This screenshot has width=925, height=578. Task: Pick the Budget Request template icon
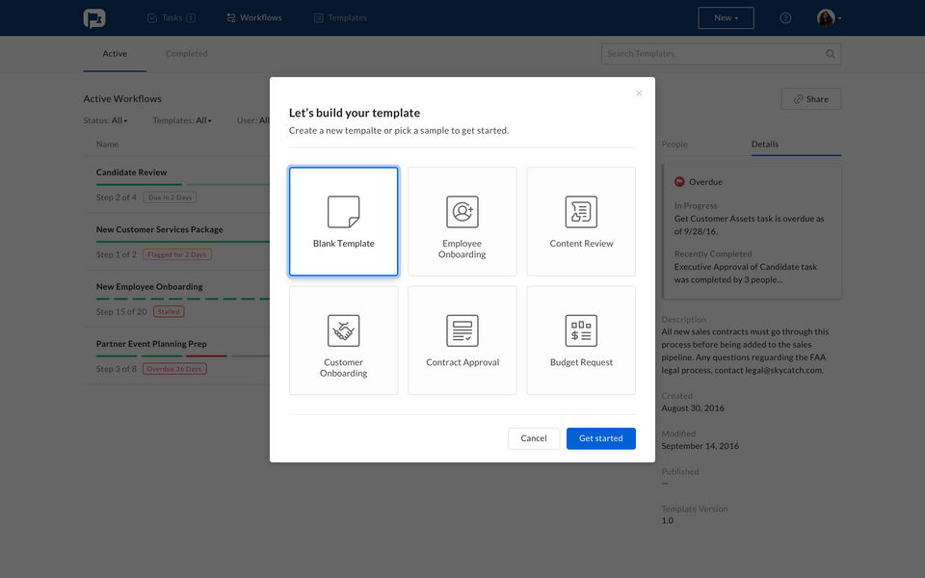[581, 330]
